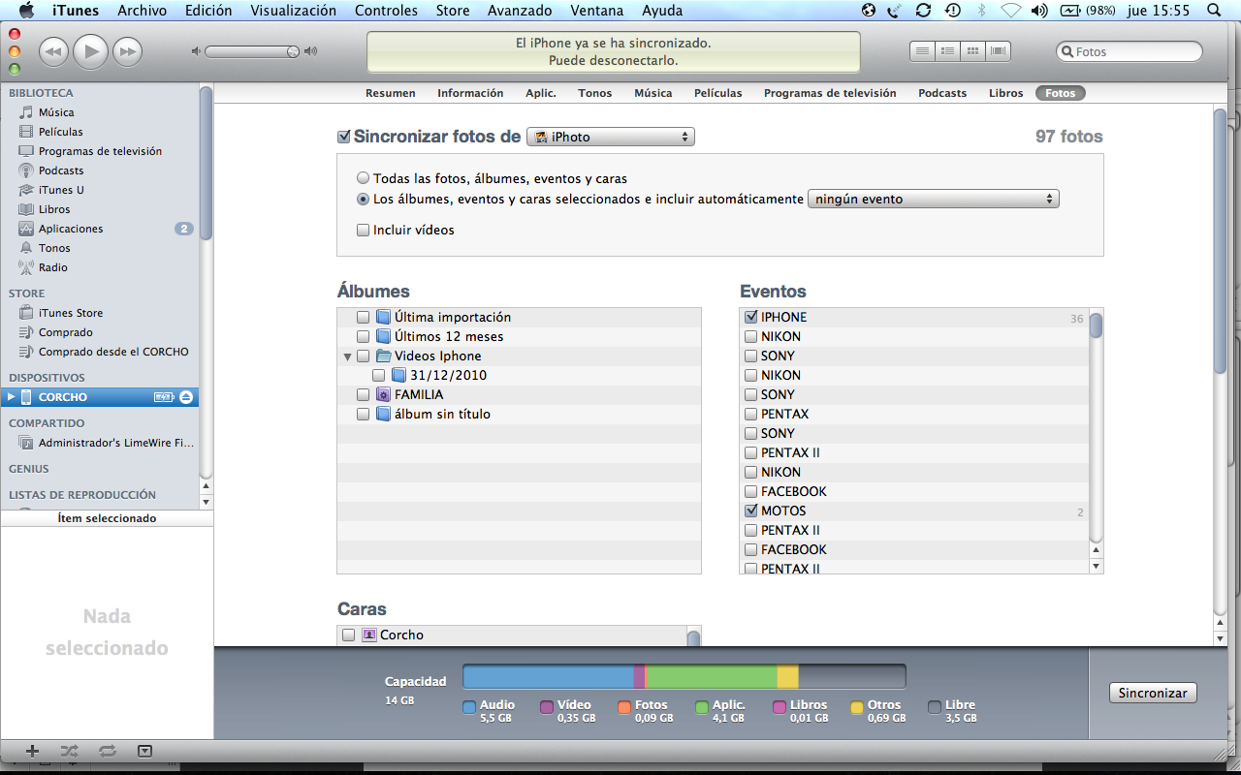Open the iPhoto source dropdown
Image resolution: width=1241 pixels, height=775 pixels.
click(x=611, y=137)
